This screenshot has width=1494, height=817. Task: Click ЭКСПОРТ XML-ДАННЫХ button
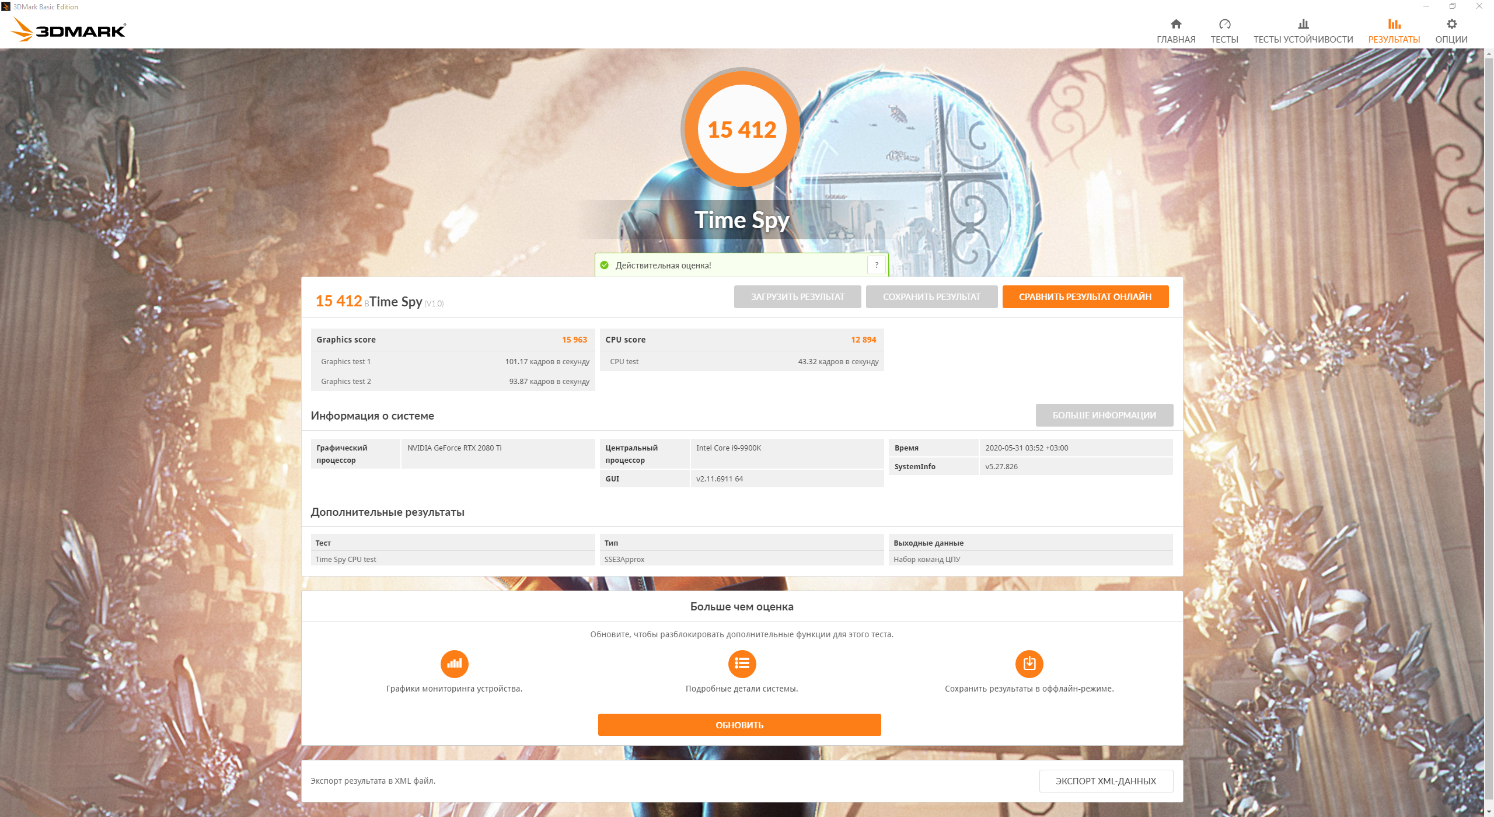tap(1105, 781)
